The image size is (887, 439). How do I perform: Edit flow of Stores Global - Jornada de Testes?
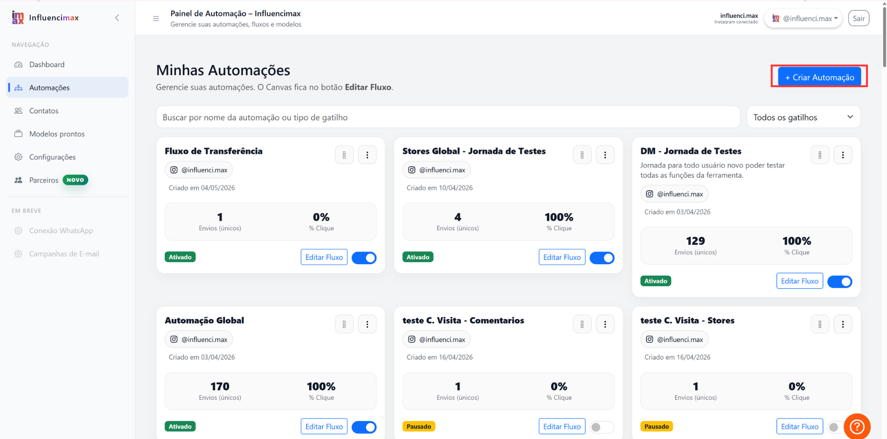562,257
